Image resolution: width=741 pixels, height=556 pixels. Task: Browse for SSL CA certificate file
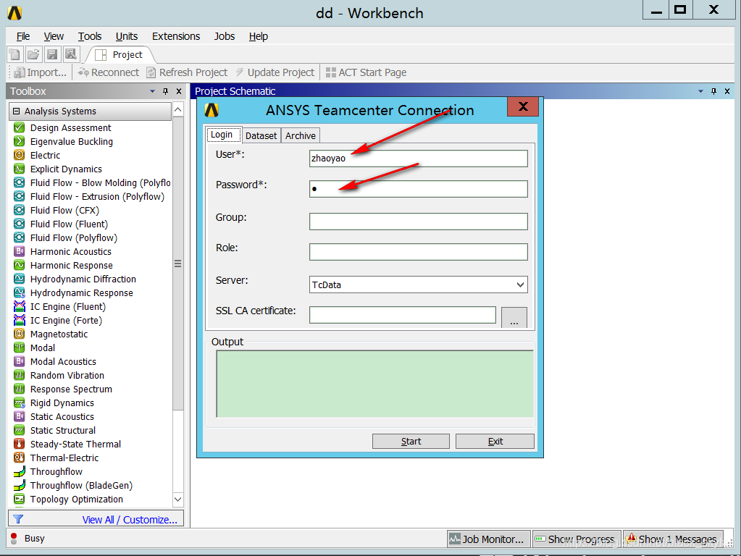[514, 317]
